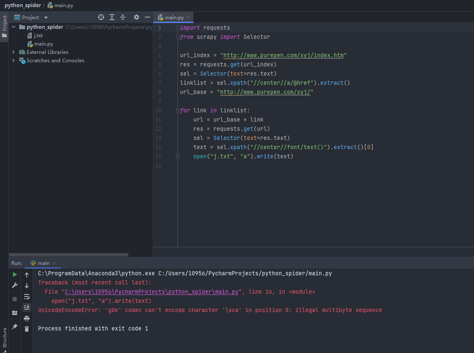Viewport: 474px width, 353px height.
Task: Click the trash icon to clear console
Action: pyautogui.click(x=27, y=329)
